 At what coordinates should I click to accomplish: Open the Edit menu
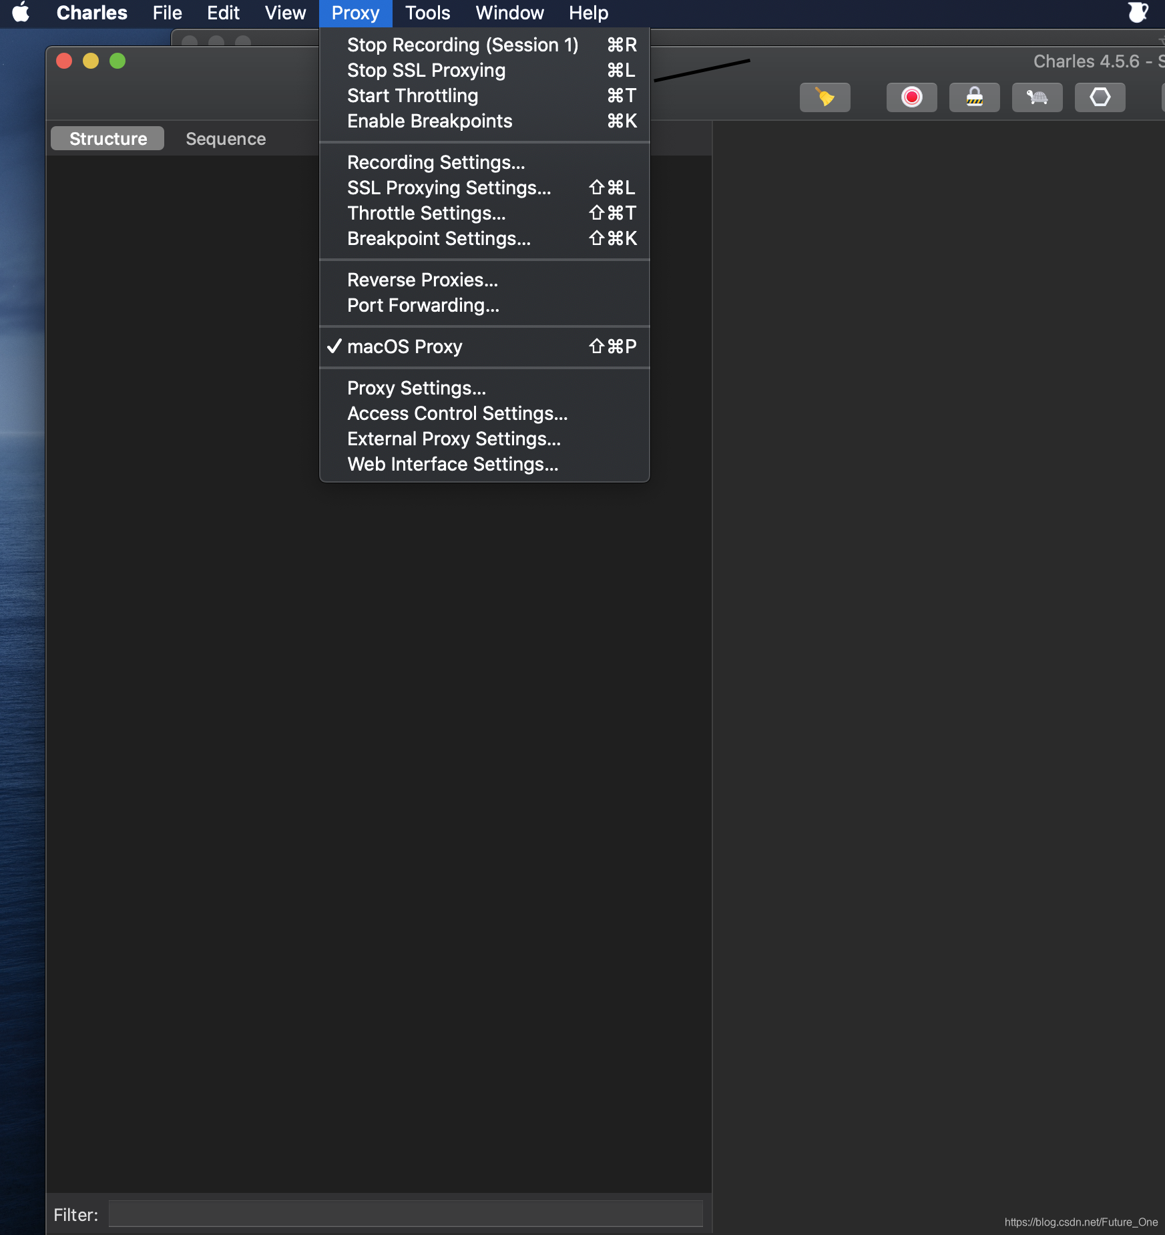(x=223, y=13)
